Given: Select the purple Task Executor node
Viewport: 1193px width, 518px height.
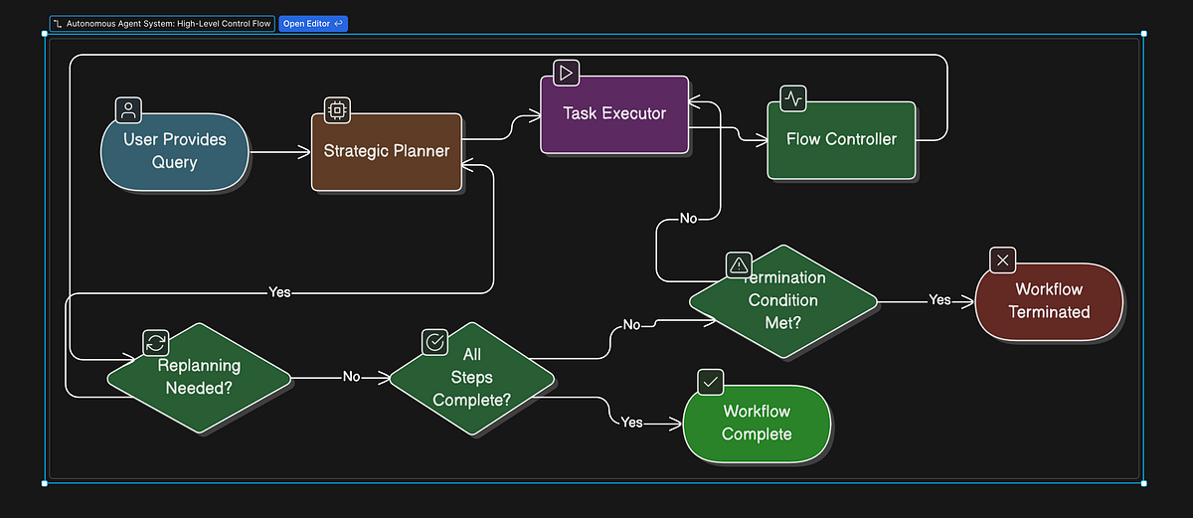Looking at the screenshot, I should [x=614, y=115].
